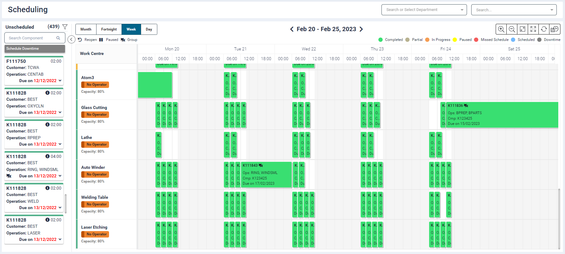Switch calendar to Fortnight view
Viewport: 565px width, 254px height.
point(109,29)
